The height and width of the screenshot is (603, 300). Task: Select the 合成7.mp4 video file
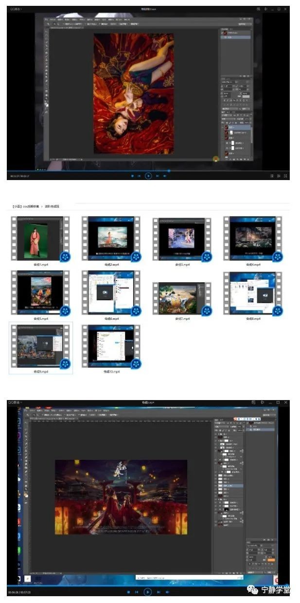click(181, 299)
